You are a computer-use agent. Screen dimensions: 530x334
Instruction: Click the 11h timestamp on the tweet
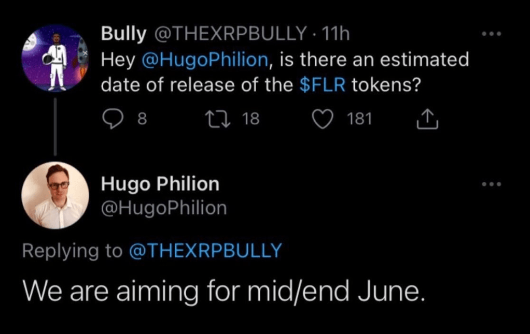click(336, 34)
